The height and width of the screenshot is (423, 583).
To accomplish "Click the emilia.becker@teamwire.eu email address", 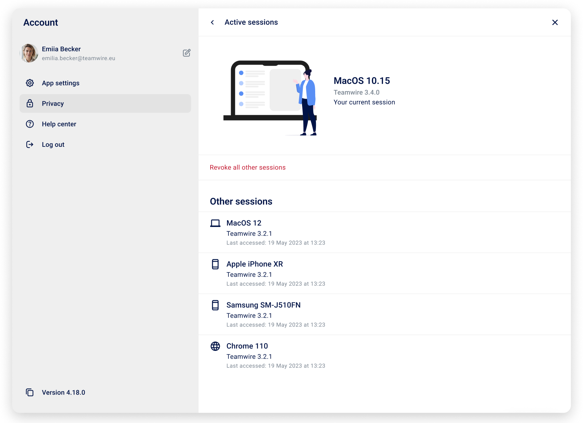I will tap(78, 58).
